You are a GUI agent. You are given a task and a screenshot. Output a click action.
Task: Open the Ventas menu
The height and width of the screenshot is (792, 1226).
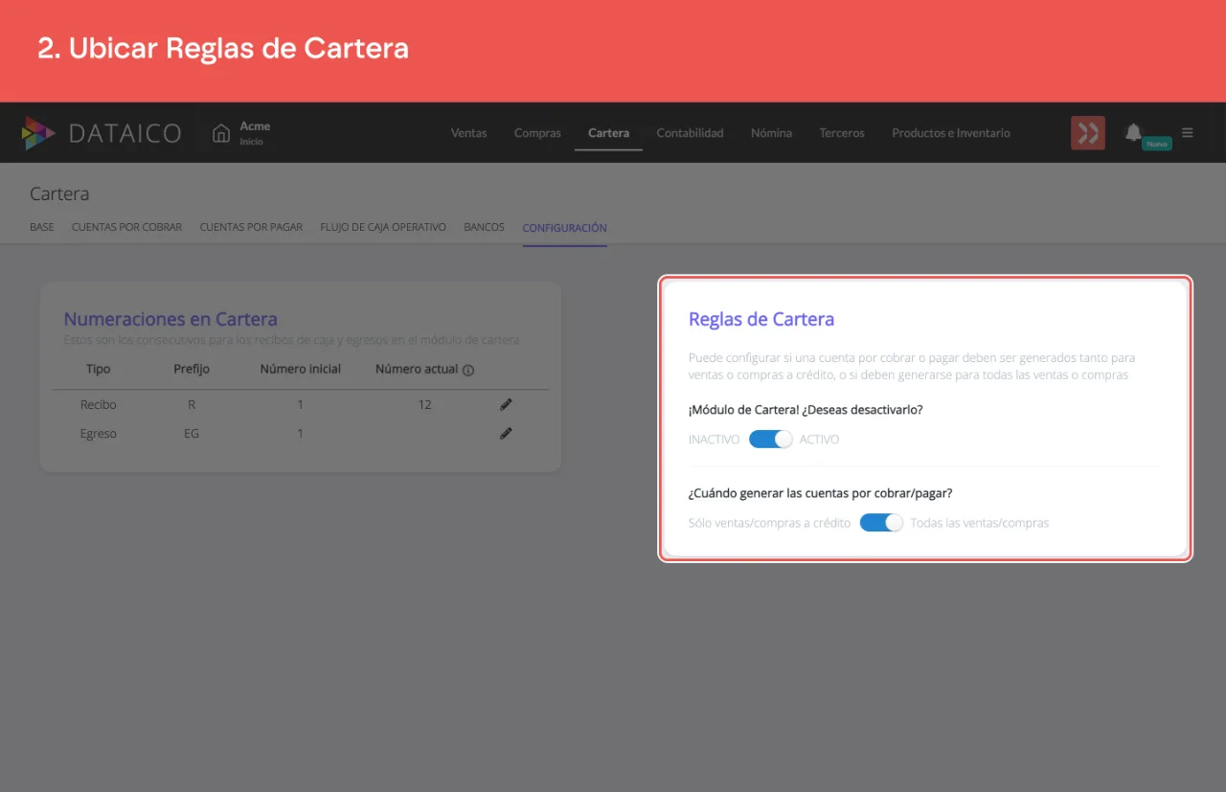pyautogui.click(x=469, y=133)
